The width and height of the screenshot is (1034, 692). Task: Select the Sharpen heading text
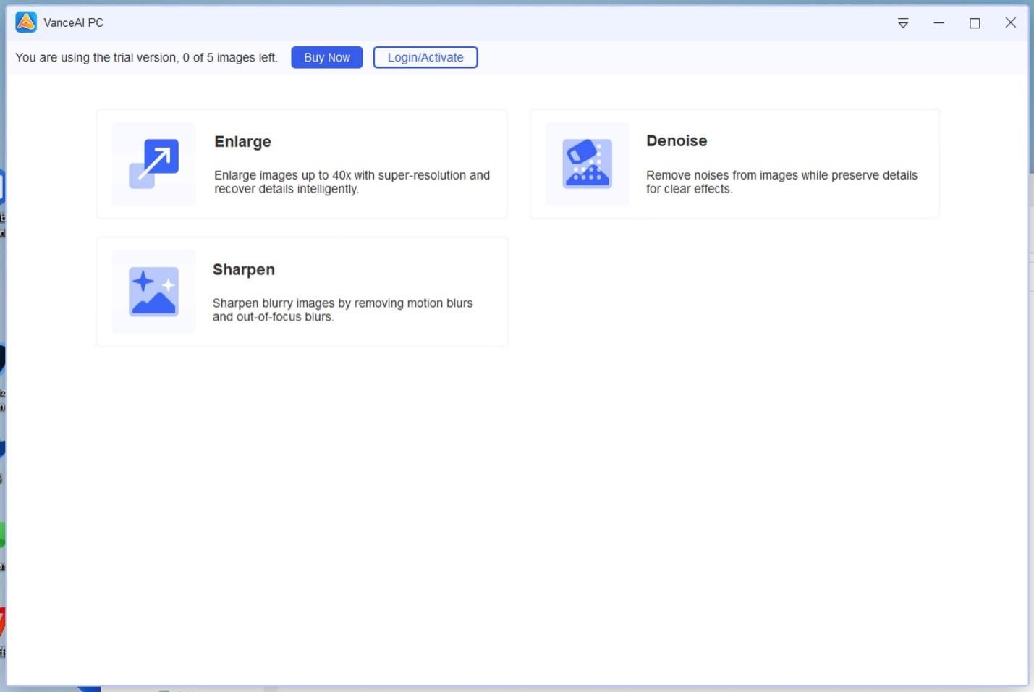point(243,269)
